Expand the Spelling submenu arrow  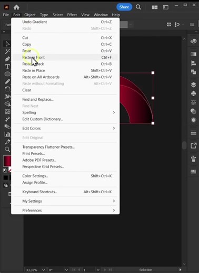pyautogui.click(x=114, y=112)
